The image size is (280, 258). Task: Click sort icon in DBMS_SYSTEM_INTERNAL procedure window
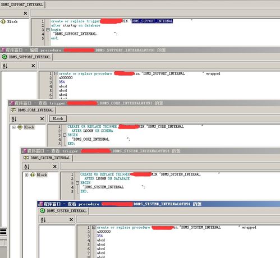click(43, 220)
